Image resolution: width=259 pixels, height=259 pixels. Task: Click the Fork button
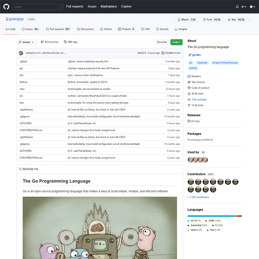click(212, 19)
